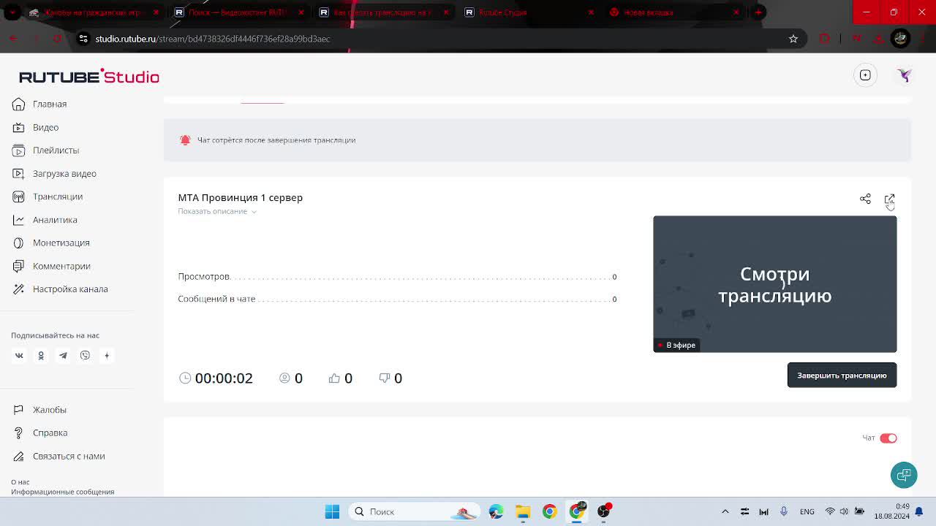Click the viewers count icon
This screenshot has width=936, height=526.
pyautogui.click(x=284, y=378)
